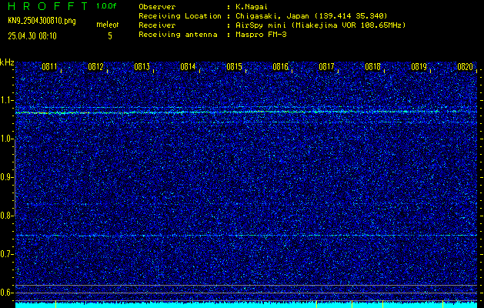Select the 0818 time tick label
Image resolution: width=484 pixels, height=308 pixels.
(373, 67)
